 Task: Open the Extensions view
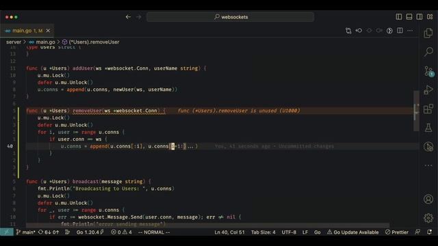click(428, 109)
